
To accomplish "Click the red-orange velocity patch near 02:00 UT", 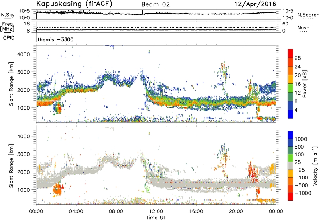I will click(x=57, y=189).
